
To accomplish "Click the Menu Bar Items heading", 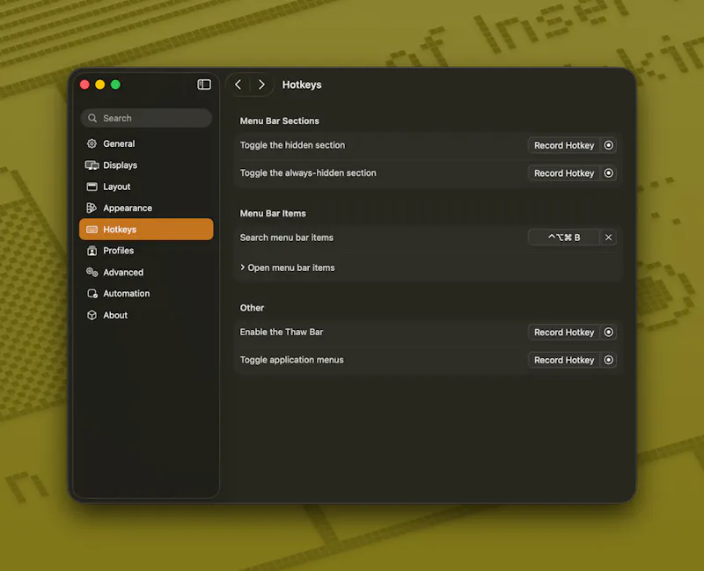I will tap(273, 213).
